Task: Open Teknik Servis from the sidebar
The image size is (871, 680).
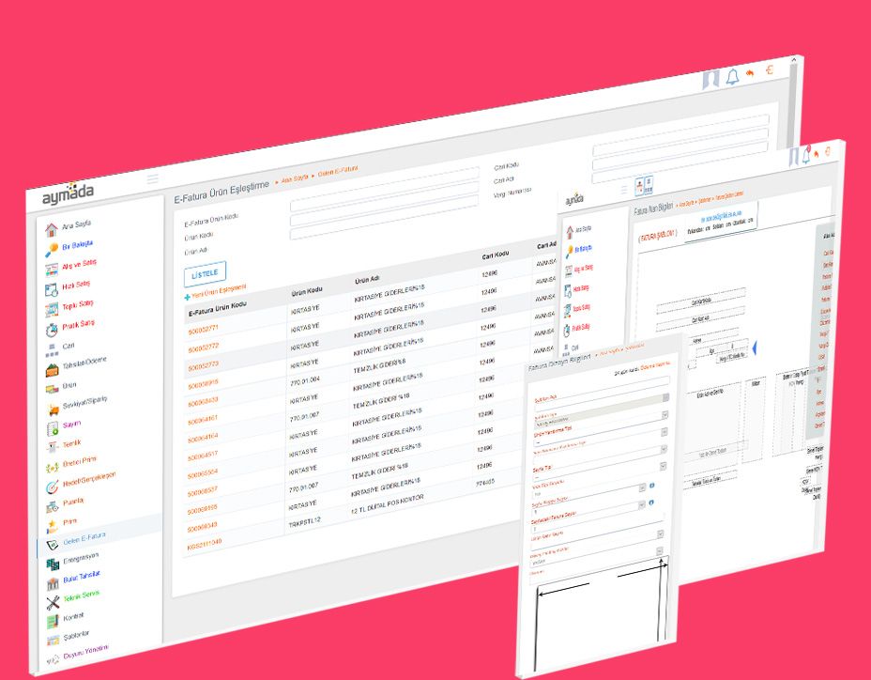Action: click(80, 595)
